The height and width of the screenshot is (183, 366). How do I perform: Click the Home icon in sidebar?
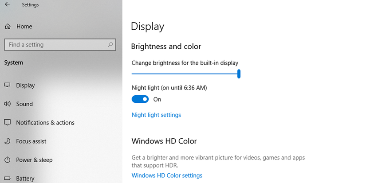pos(8,27)
